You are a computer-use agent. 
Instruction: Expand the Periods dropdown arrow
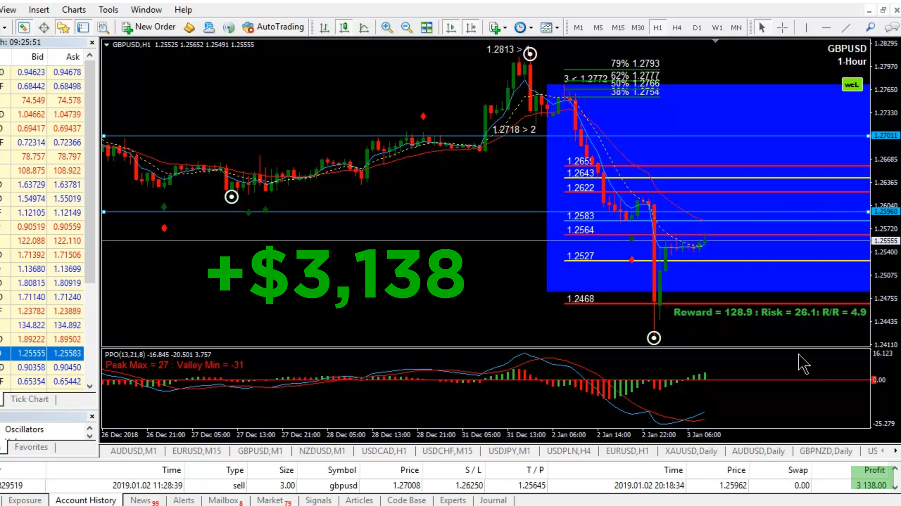pos(531,28)
